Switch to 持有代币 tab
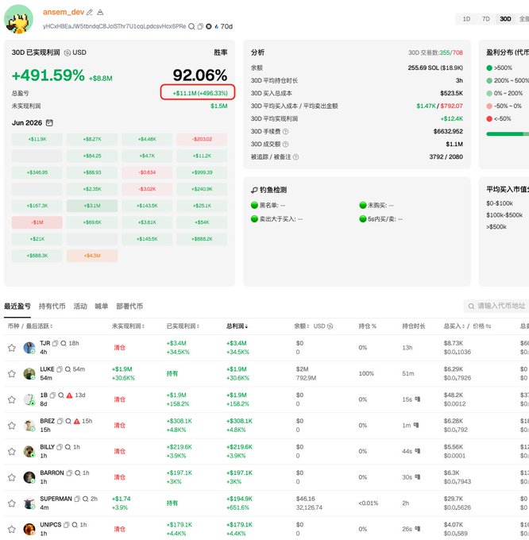 (x=52, y=307)
